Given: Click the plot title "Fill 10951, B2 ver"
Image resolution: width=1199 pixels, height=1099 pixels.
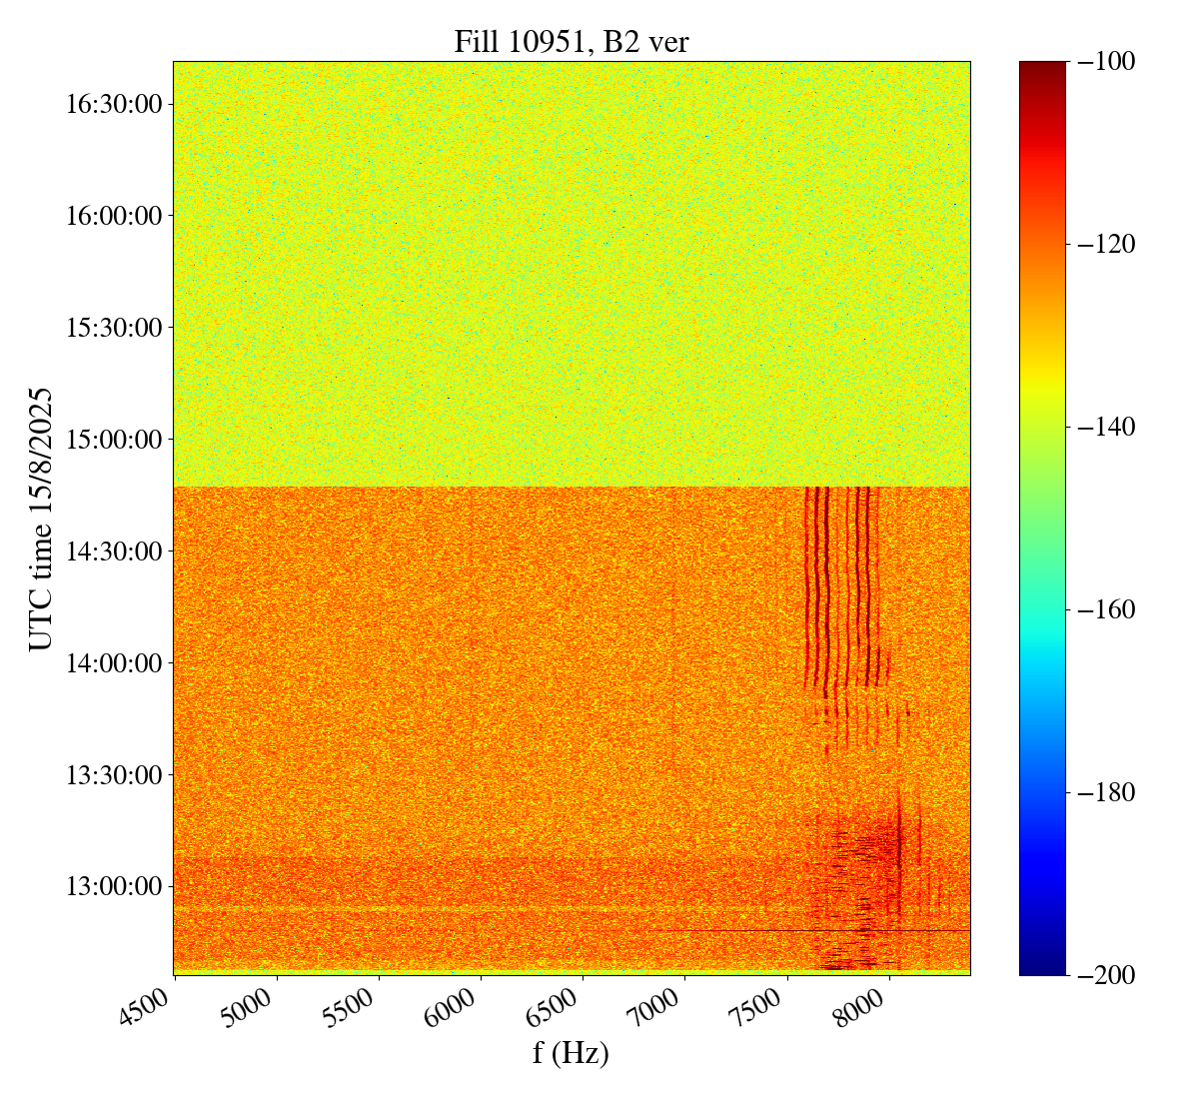Looking at the screenshot, I should pyautogui.click(x=571, y=42).
